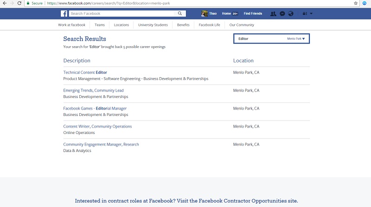Open the privacy shortcuts lock icon
Screen dimensions: 371x207
tap(305, 14)
